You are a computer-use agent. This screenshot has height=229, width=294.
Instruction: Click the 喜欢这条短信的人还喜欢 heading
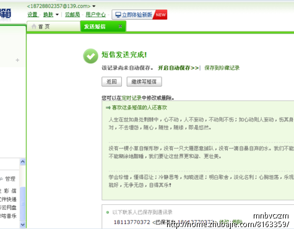139,108
